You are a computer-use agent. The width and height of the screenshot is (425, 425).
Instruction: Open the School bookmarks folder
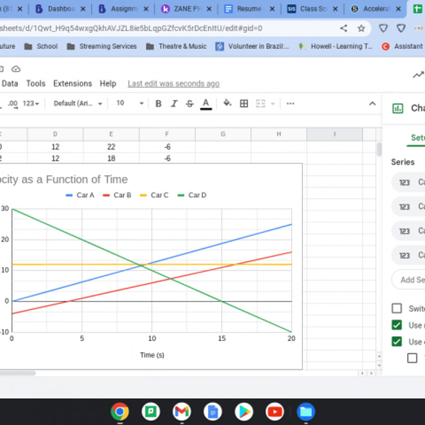[x=41, y=46]
